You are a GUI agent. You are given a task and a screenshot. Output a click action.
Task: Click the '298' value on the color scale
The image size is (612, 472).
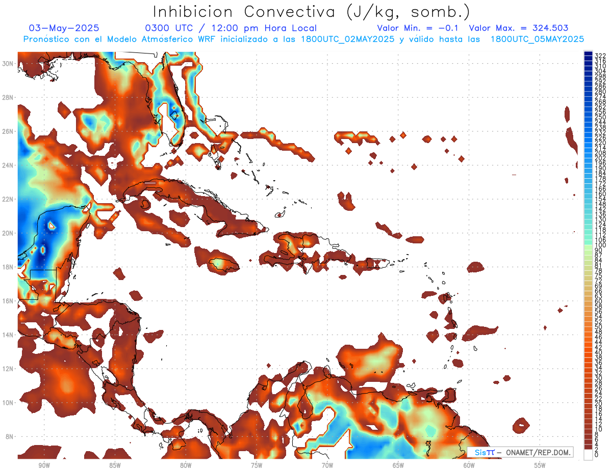[x=600, y=76]
